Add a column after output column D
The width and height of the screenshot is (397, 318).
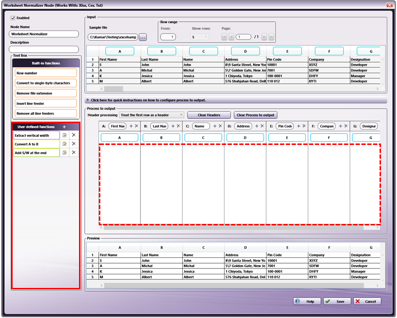(x=257, y=126)
